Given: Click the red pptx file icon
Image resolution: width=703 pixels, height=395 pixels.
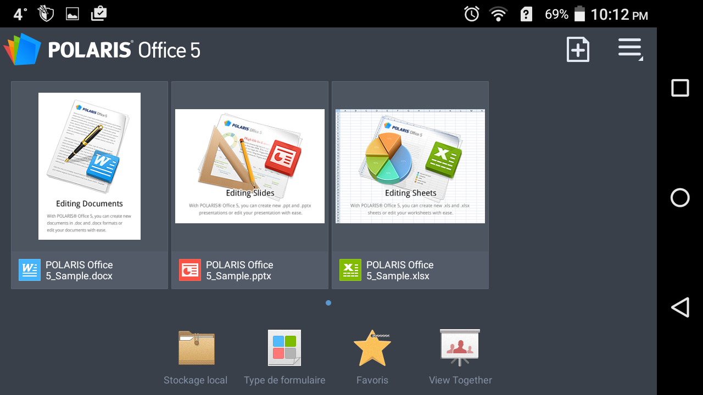Looking at the screenshot, I should pyautogui.click(x=190, y=270).
